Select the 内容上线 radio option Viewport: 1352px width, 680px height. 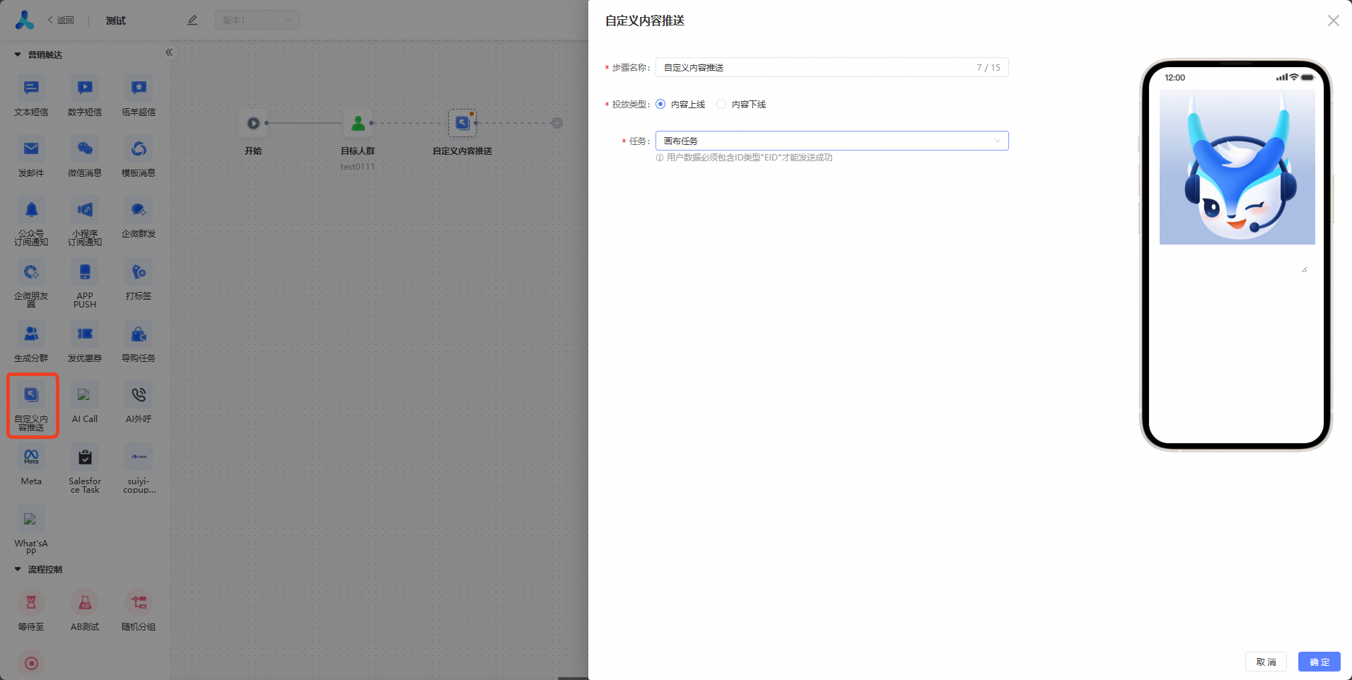point(660,104)
